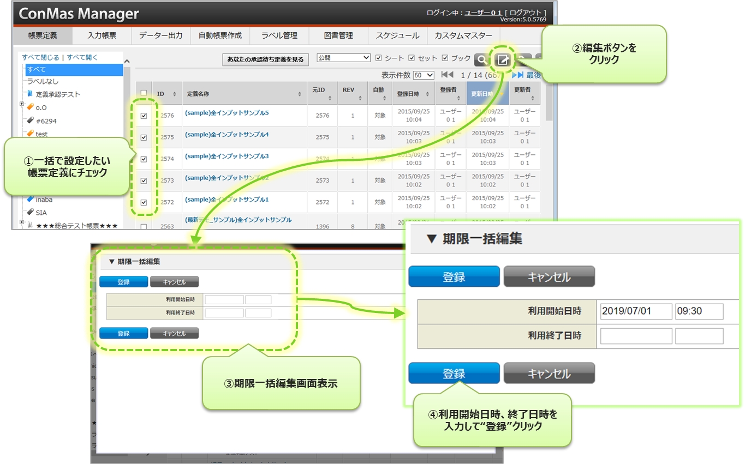Click the 2019/07/01 start date field
This screenshot has height=464, width=745.
click(x=635, y=311)
